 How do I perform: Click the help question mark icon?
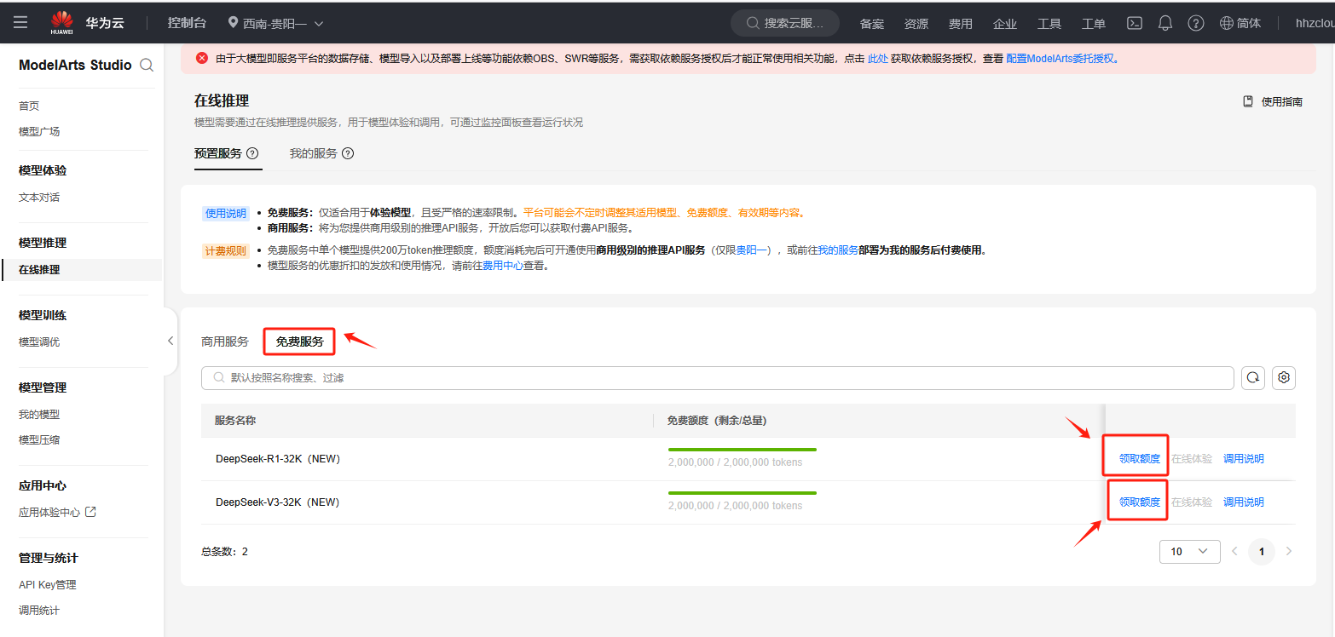1196,23
